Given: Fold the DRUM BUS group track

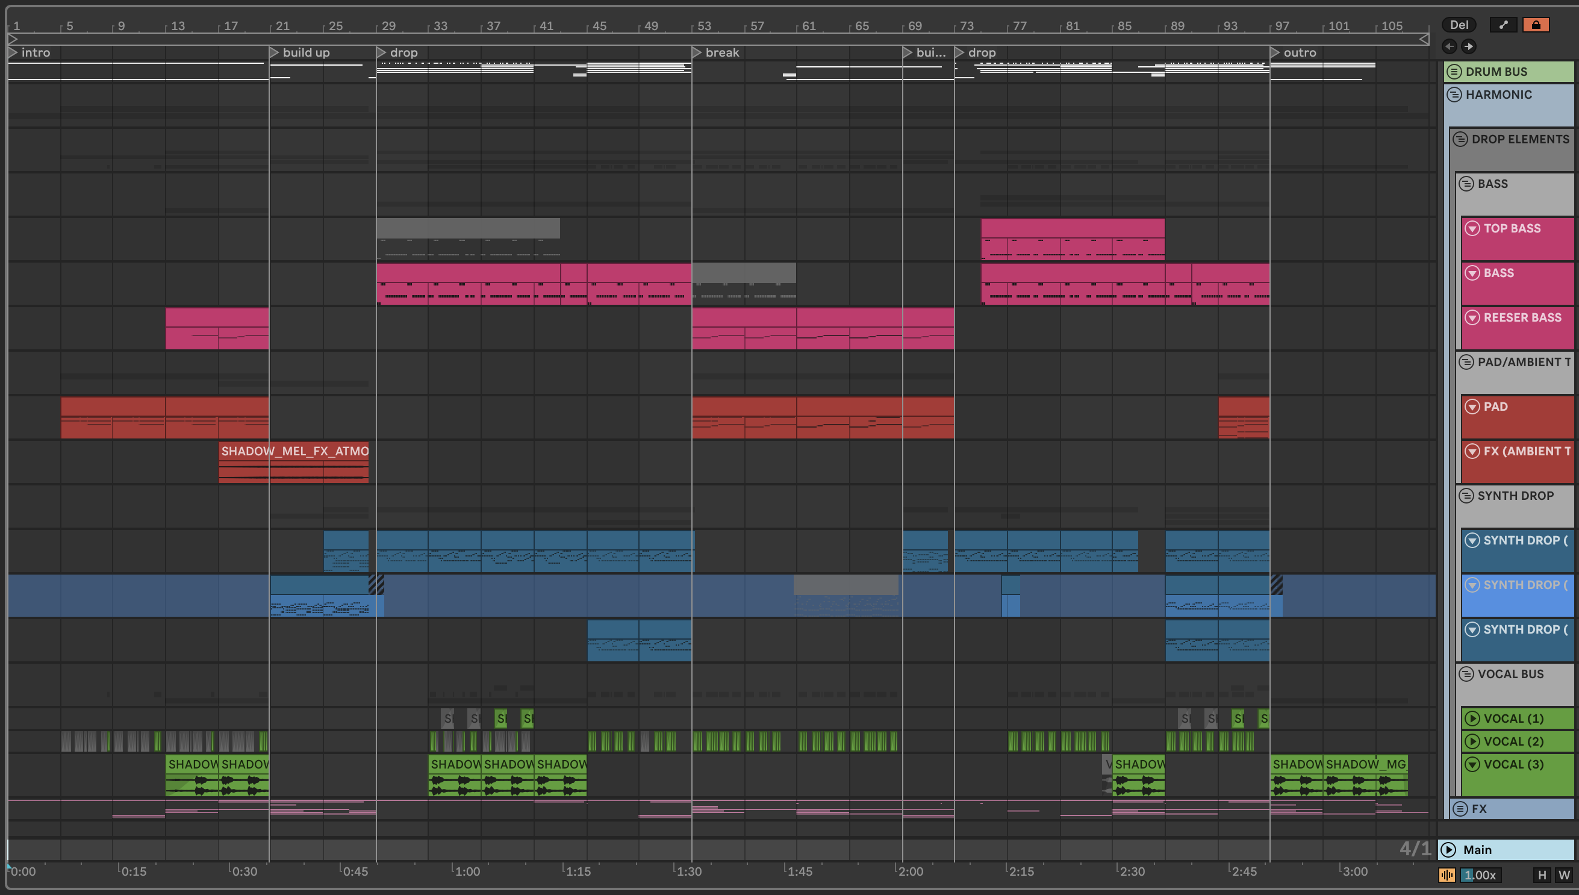Looking at the screenshot, I should coord(1454,71).
